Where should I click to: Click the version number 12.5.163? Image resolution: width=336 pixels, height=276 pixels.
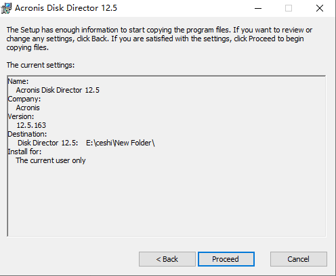click(x=31, y=125)
